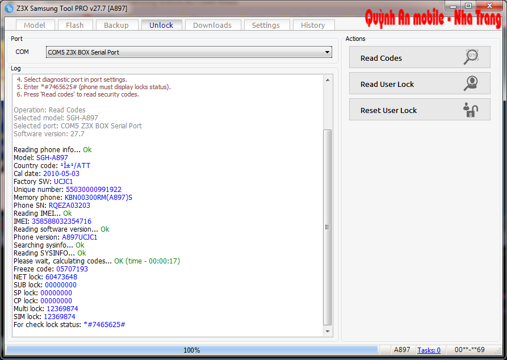The width and height of the screenshot is (507, 360).
Task: Click the log scrollbar up arrow
Action: pyautogui.click(x=328, y=80)
